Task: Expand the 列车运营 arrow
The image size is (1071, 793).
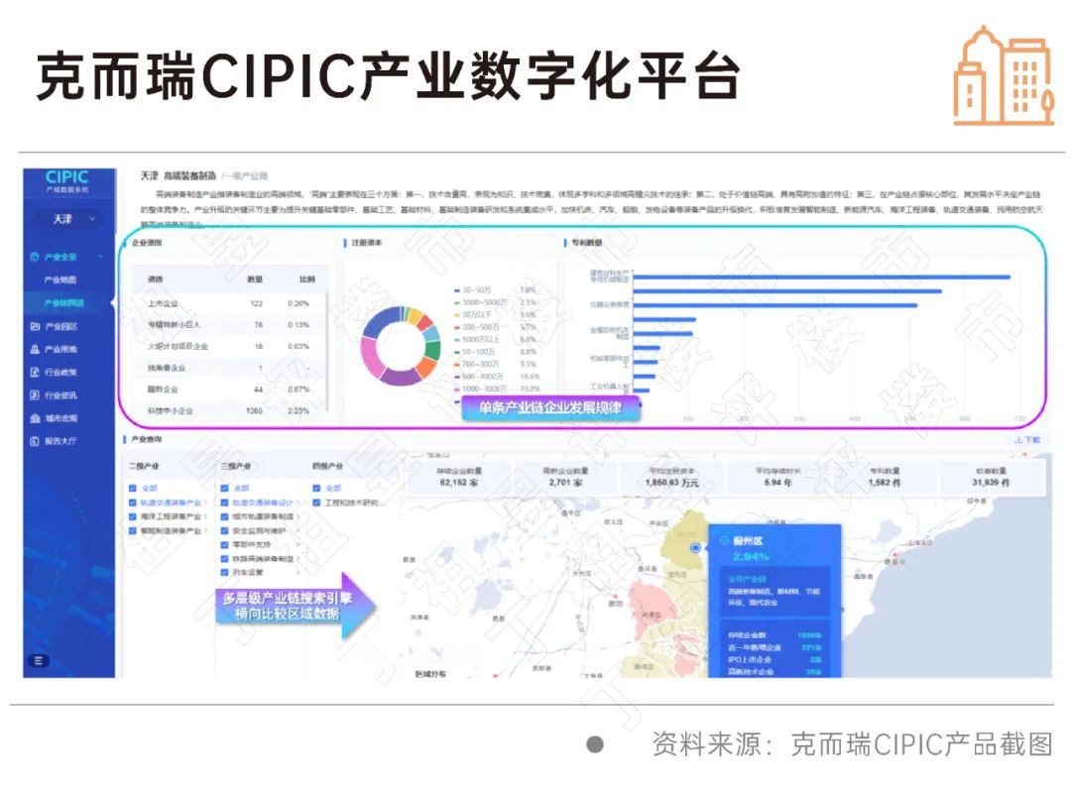Action: (297, 572)
